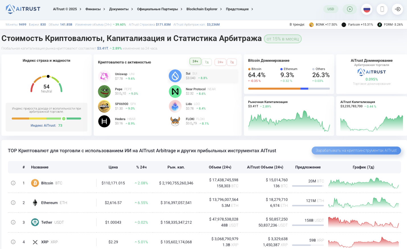Screen dimensions: 407x249
Task: Open the Рыночная Капитализация chart
Action: pyautogui.click(x=289, y=121)
